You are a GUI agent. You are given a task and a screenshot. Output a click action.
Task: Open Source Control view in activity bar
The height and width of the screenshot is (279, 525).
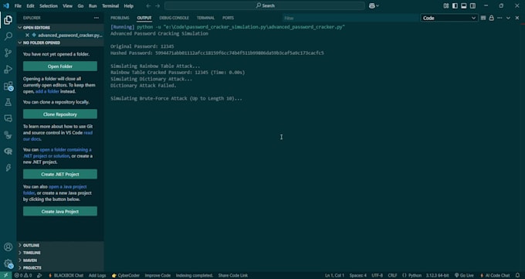click(x=8, y=53)
